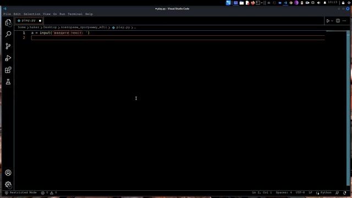The image size is (352, 198).
Task: Select the play.py editor tab
Action: pyautogui.click(x=29, y=20)
